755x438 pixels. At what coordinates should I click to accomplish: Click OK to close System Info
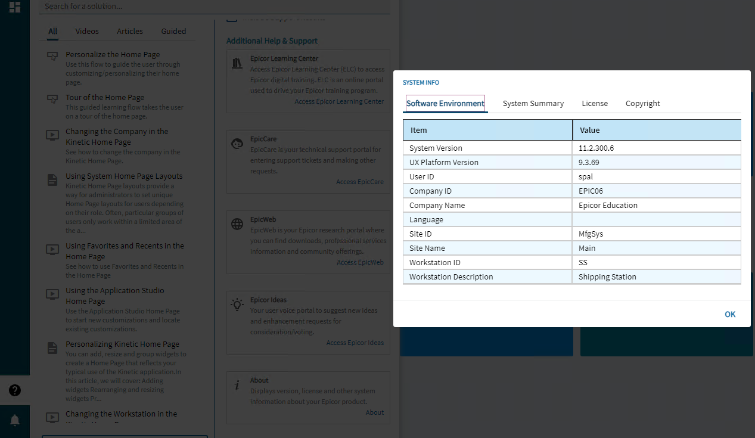pyautogui.click(x=730, y=314)
